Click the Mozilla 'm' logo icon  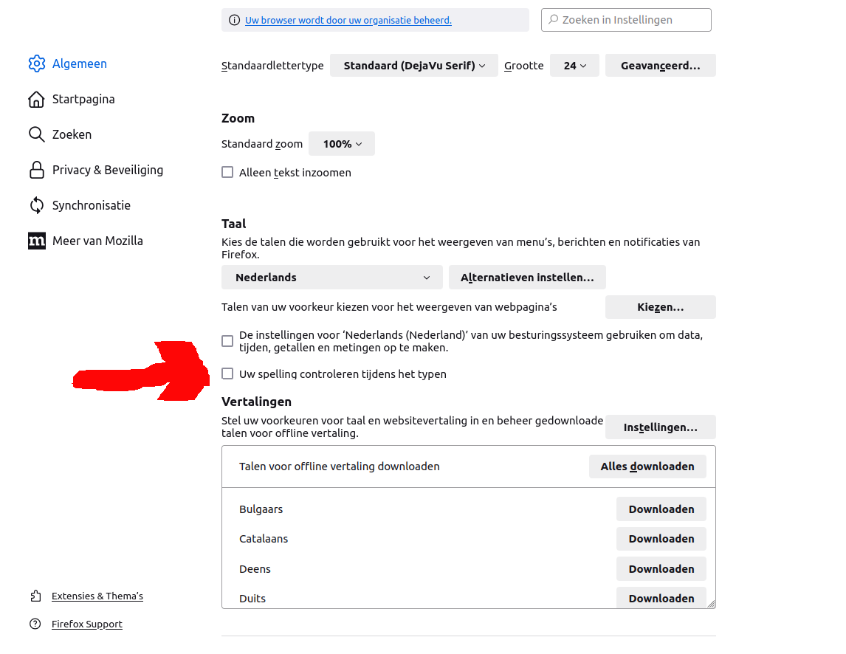(37, 241)
